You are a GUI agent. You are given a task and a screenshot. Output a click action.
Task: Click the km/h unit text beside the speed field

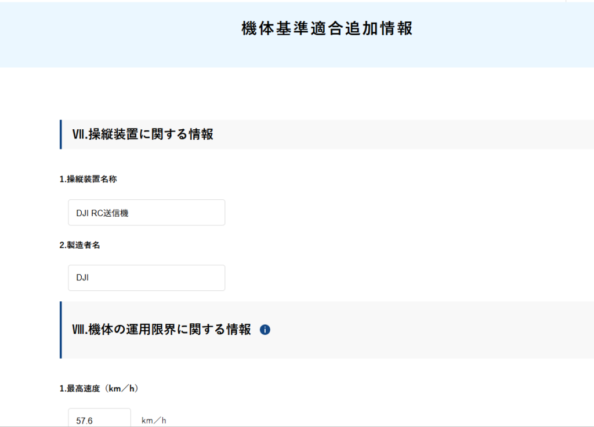(x=154, y=420)
